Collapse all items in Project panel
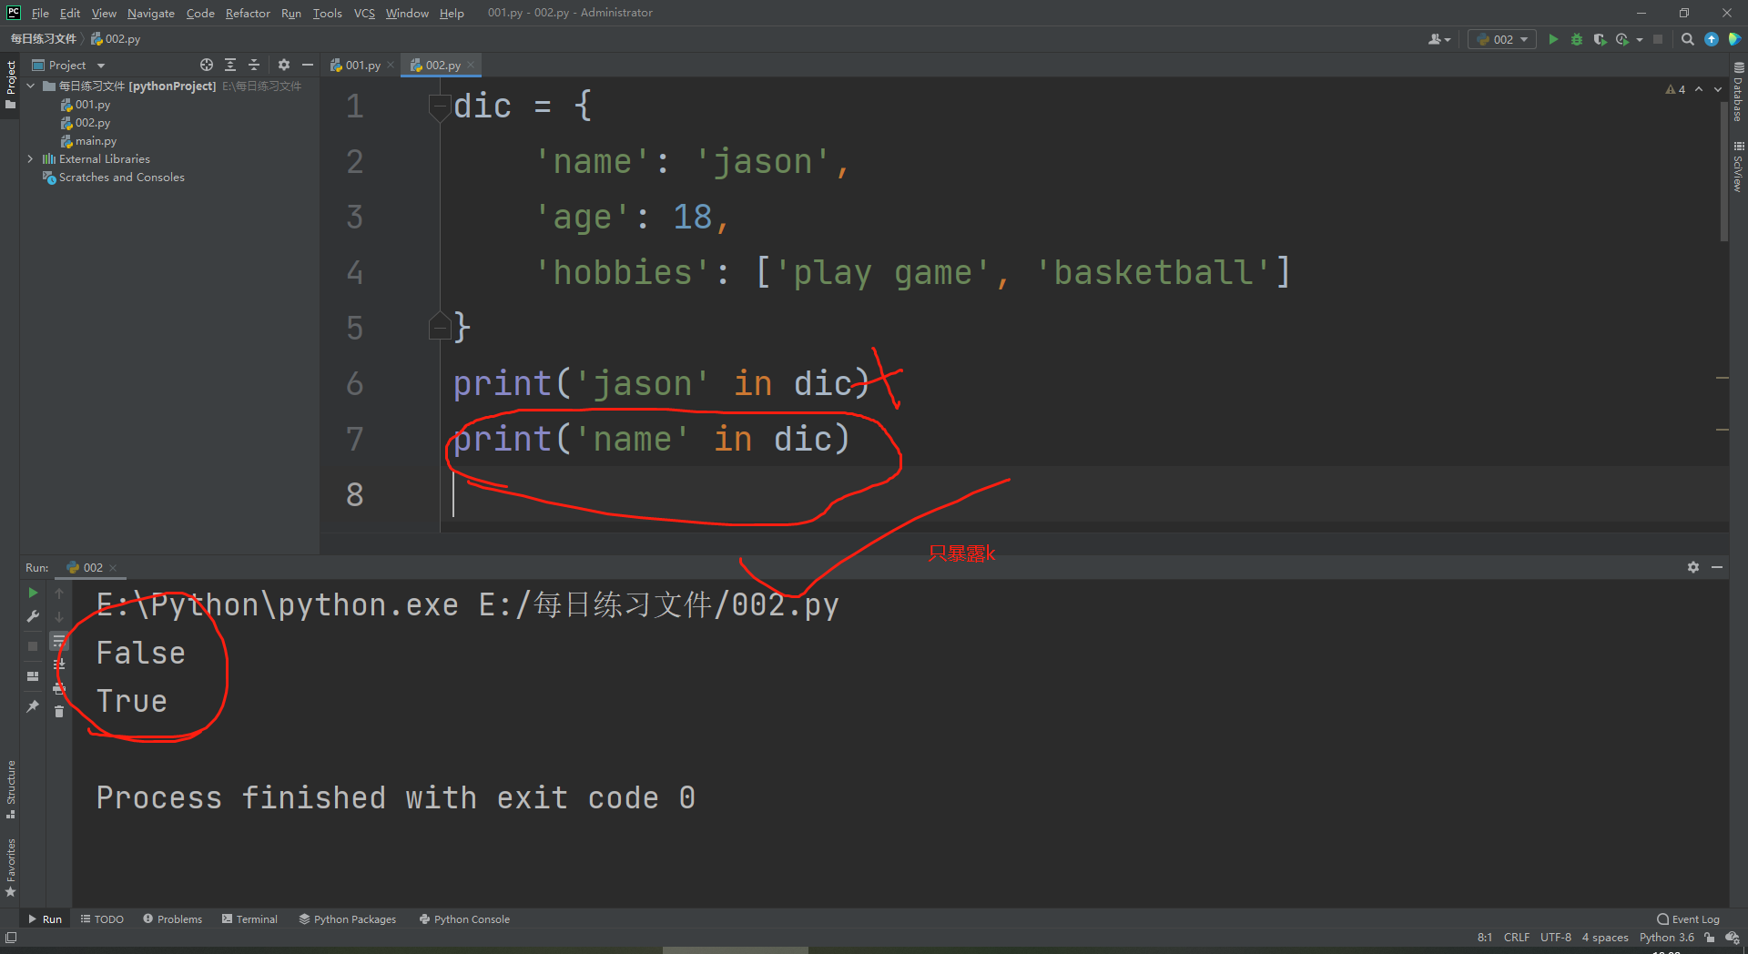 pyautogui.click(x=254, y=65)
